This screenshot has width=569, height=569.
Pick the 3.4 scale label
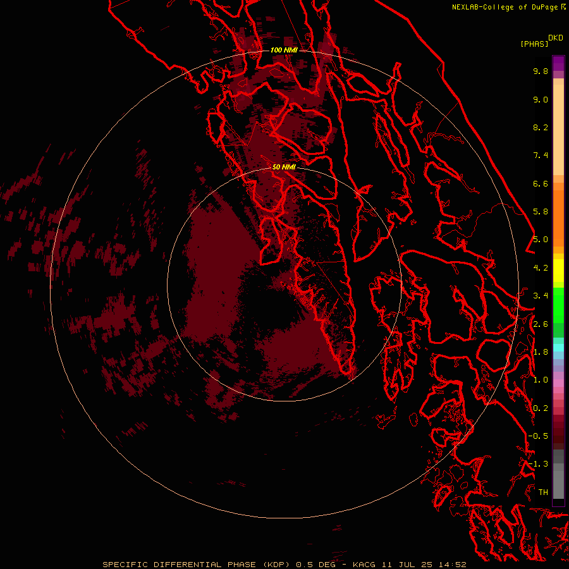click(541, 296)
